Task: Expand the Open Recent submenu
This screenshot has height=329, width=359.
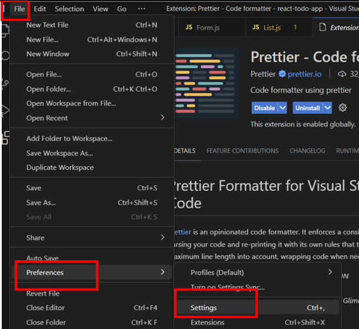Action: [92, 118]
